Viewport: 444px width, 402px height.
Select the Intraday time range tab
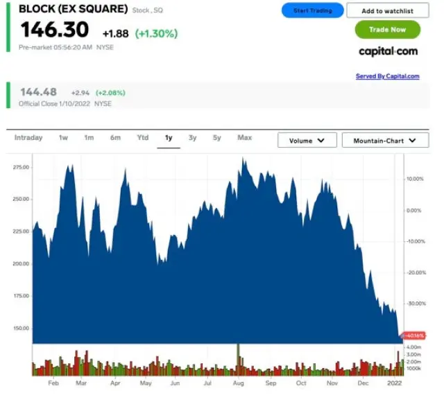tap(28, 138)
